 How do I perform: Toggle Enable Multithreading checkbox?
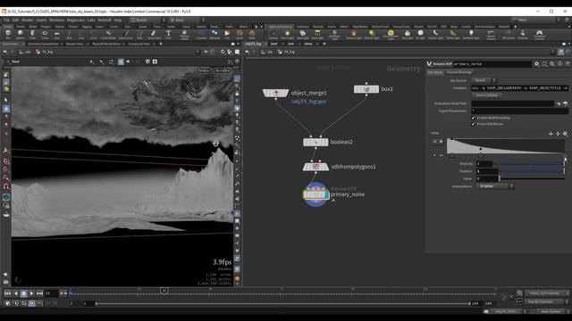coord(473,118)
